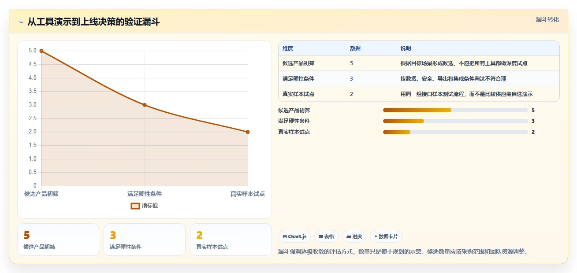Image resolution: width=577 pixels, height=273 pixels.
Task: Toggle the 指标值 legend swatch
Action: [135, 206]
